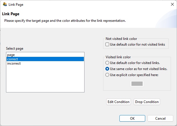
Task: Choose "Use same color as for not visited links"
Action: click(x=107, y=69)
